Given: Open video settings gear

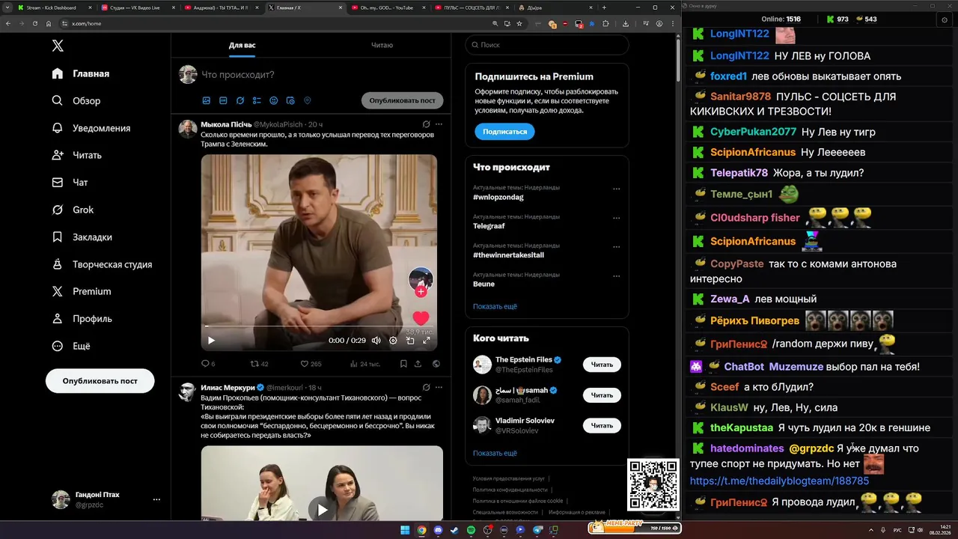Looking at the screenshot, I should [393, 340].
